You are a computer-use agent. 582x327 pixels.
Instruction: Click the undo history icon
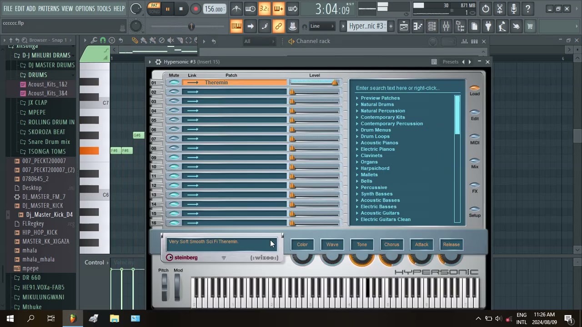coord(486,9)
